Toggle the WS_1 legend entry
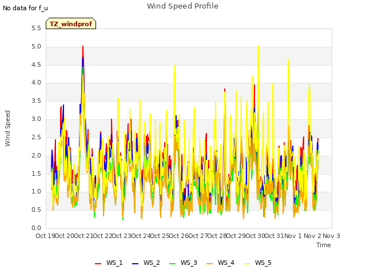The width and height of the screenshot is (366, 274). 109,263
